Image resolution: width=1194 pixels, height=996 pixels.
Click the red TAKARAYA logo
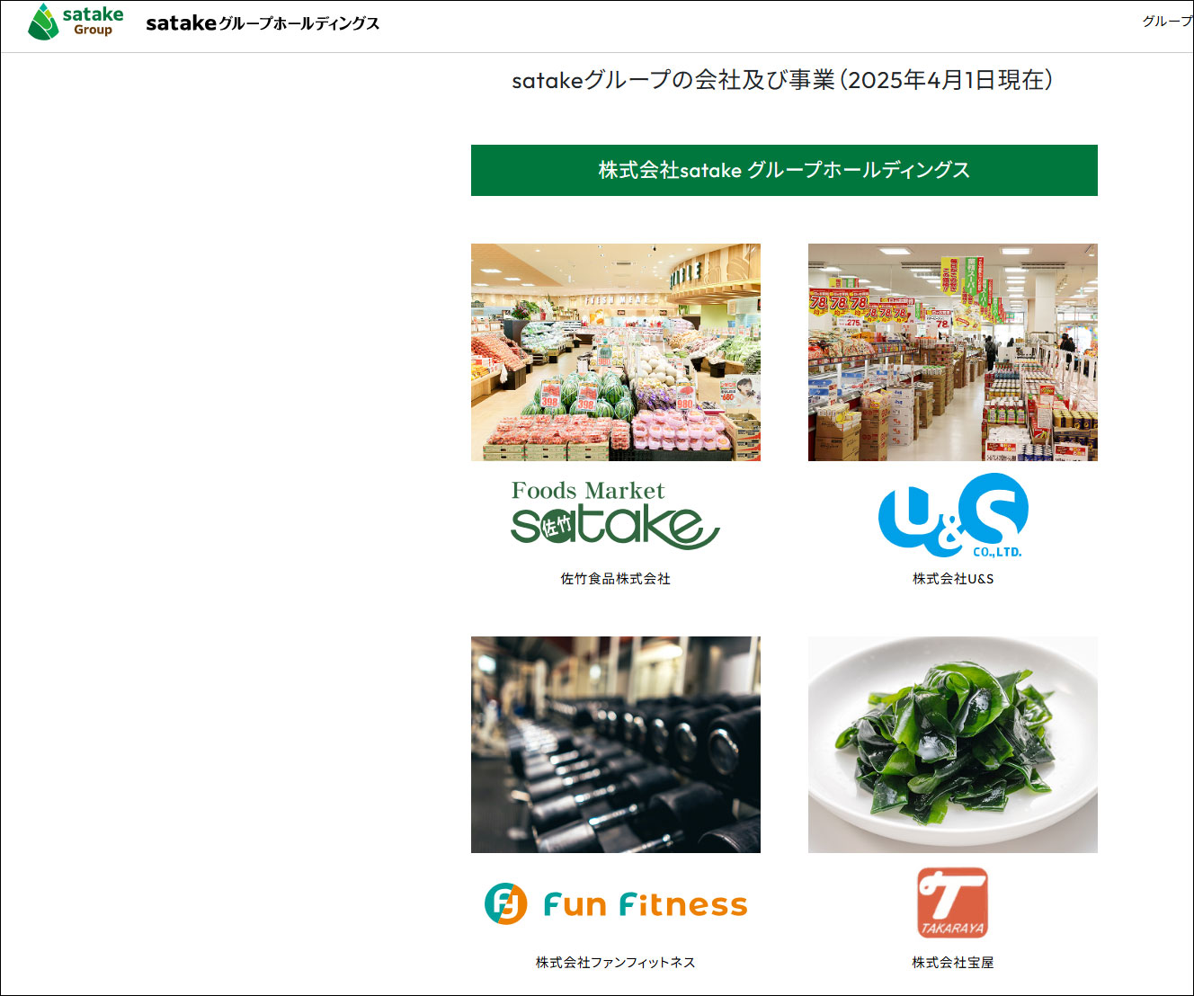(952, 903)
